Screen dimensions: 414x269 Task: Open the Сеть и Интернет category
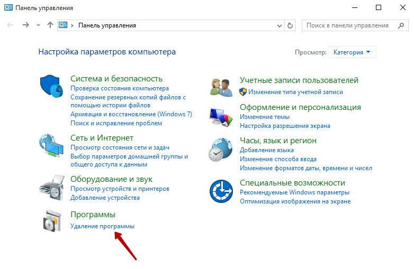pos(102,138)
